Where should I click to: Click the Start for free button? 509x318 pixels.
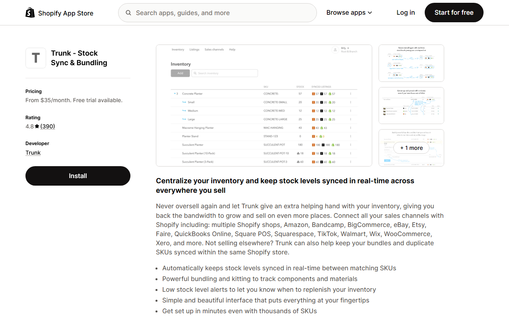[x=454, y=13]
